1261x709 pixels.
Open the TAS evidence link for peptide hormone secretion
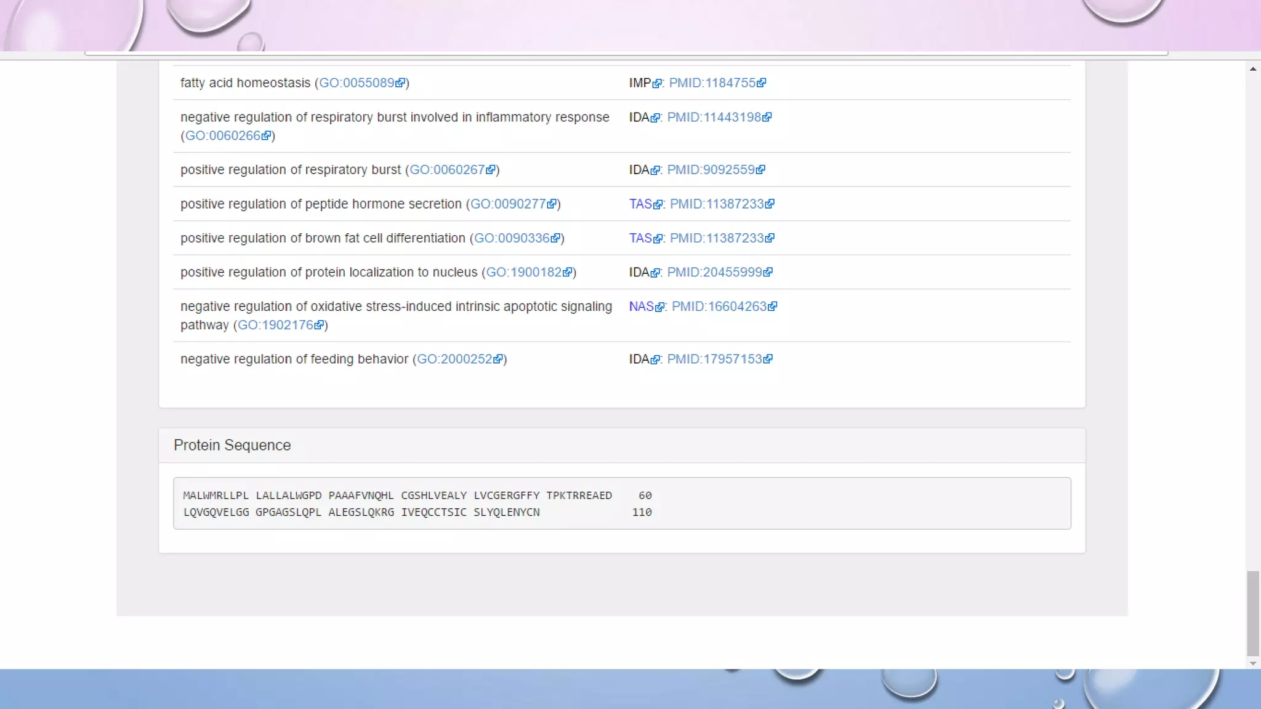pyautogui.click(x=640, y=204)
